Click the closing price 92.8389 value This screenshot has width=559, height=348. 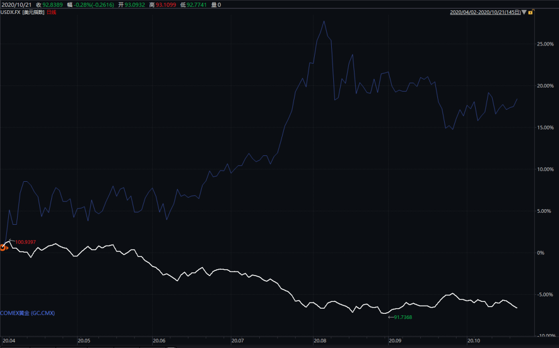[53, 5]
